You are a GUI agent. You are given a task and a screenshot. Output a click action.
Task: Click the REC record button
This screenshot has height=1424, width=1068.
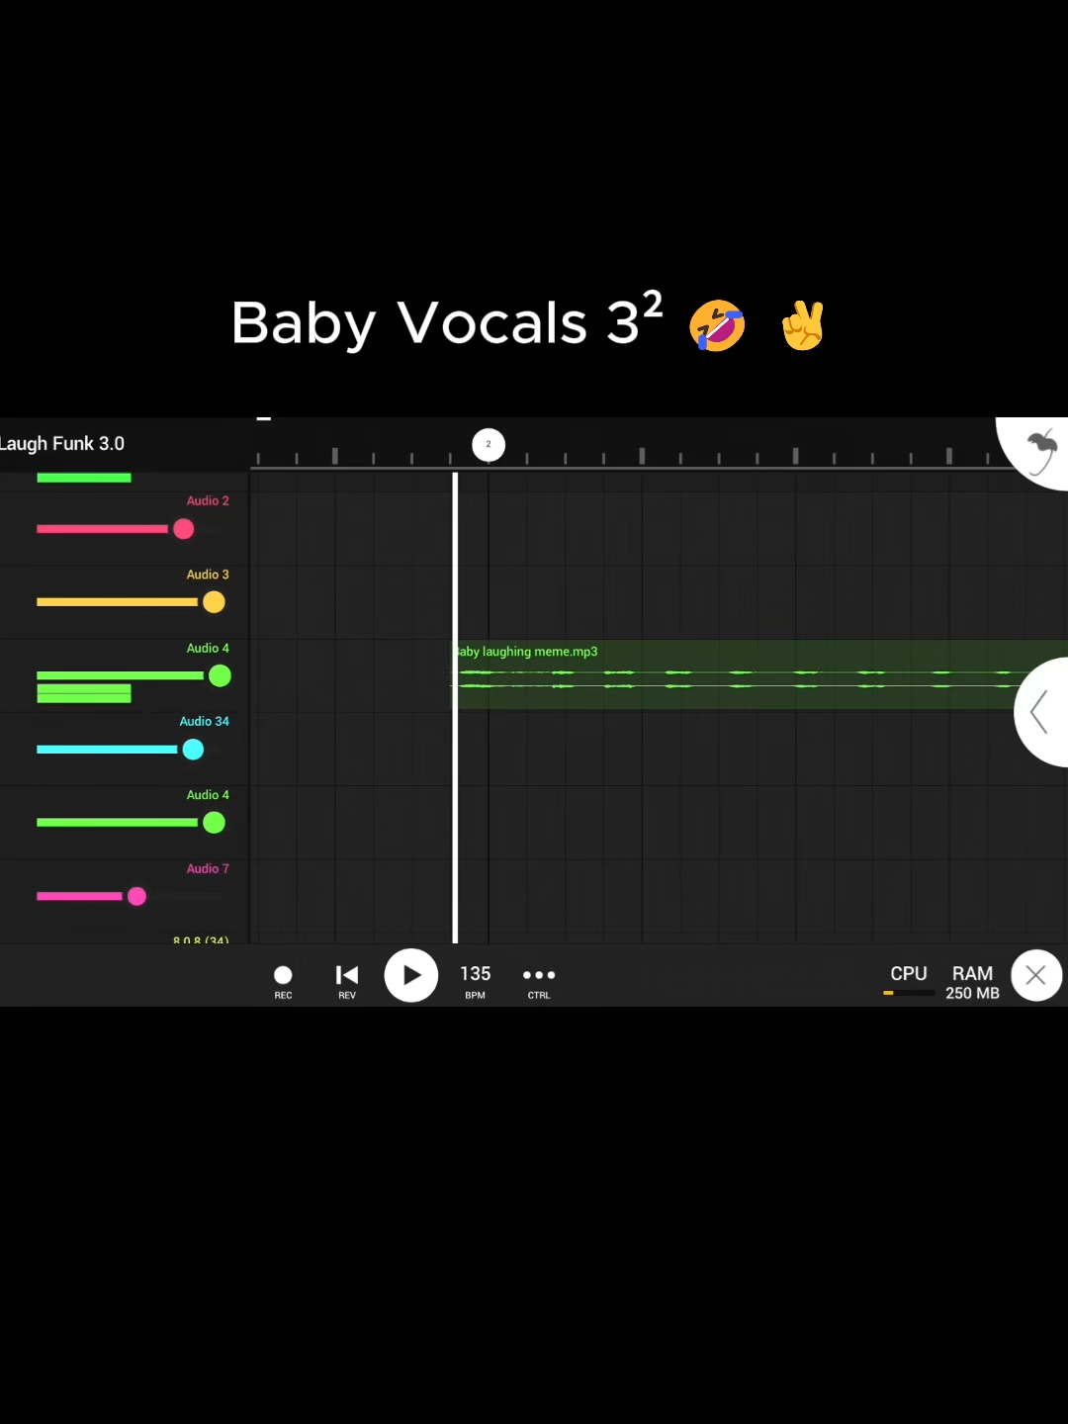[283, 981]
